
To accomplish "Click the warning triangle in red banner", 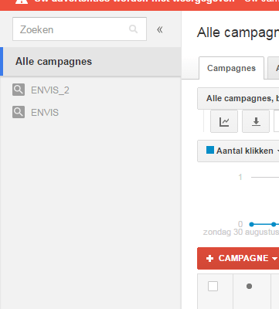I will click(x=22, y=2).
